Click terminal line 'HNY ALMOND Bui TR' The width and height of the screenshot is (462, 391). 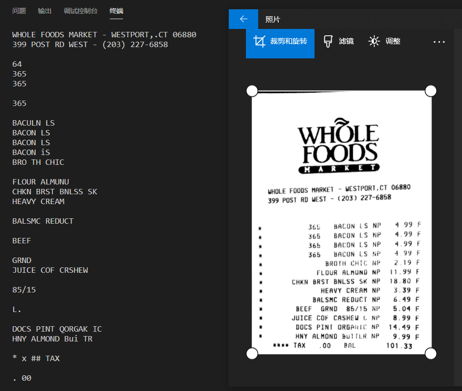52,339
